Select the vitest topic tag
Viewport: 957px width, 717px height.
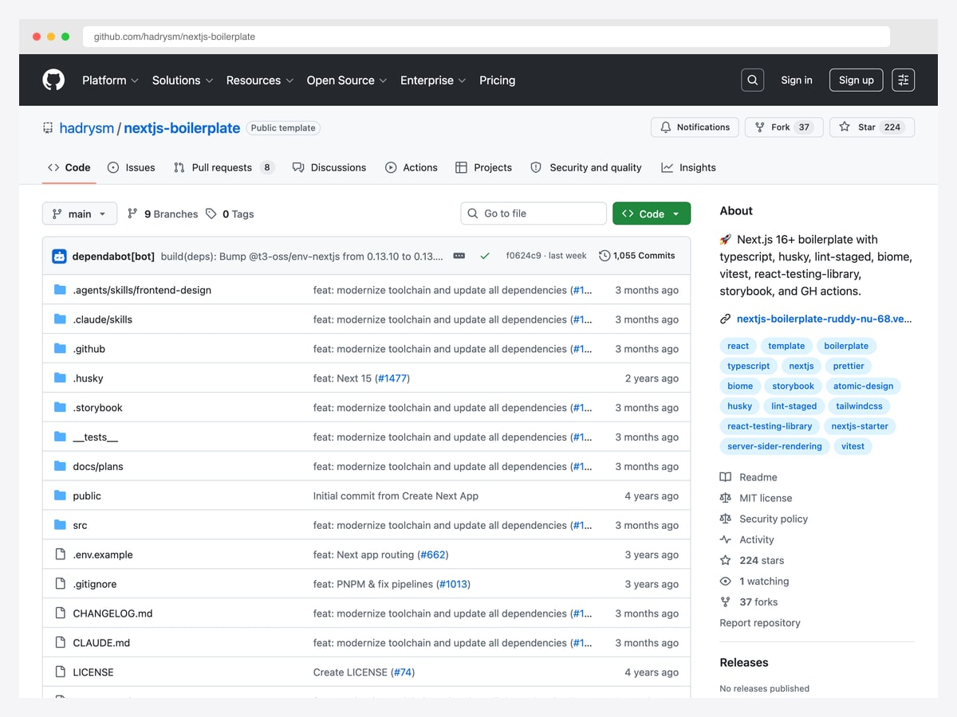pyautogui.click(x=853, y=447)
